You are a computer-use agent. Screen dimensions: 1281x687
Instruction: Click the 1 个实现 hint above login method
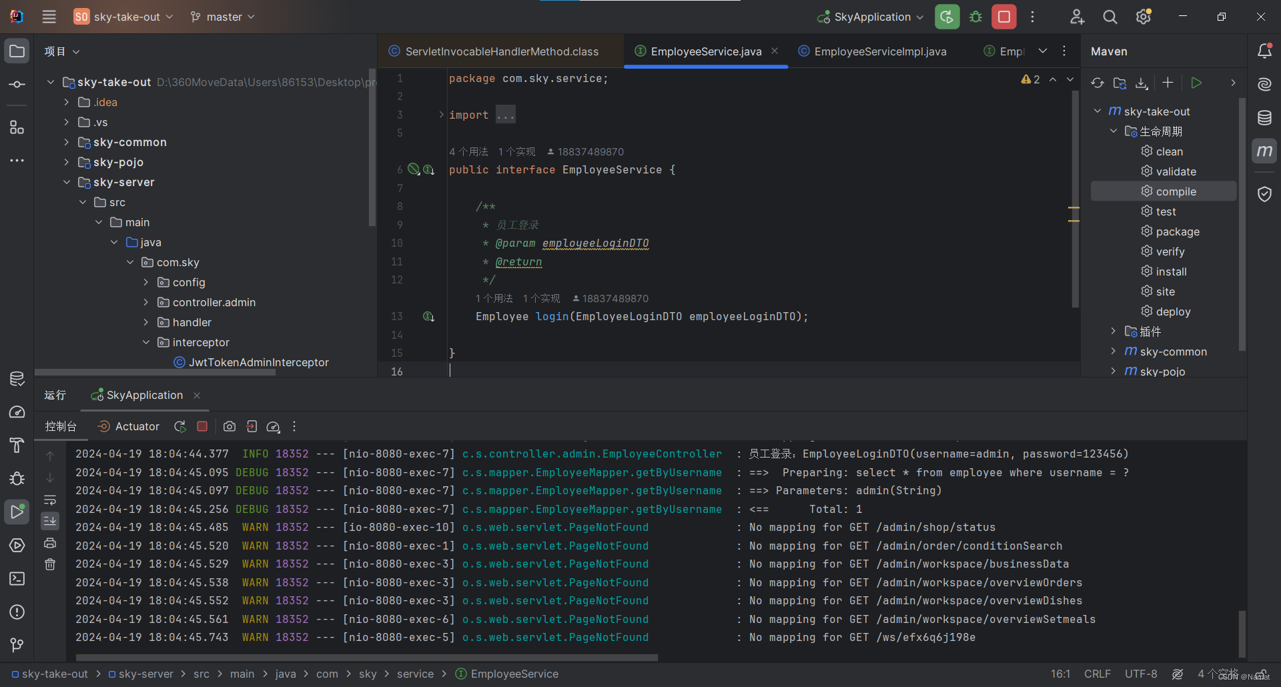(x=542, y=298)
